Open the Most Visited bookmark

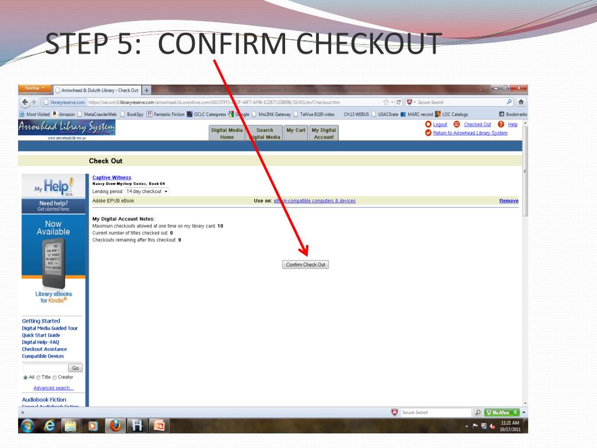(x=34, y=114)
